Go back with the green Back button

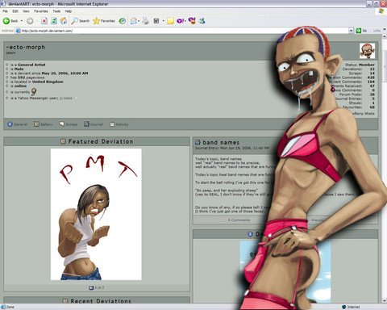pos(10,21)
